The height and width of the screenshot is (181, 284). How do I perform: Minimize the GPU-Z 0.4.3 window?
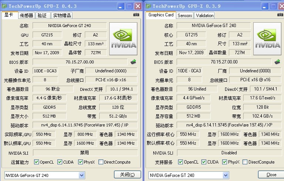(x=120, y=6)
